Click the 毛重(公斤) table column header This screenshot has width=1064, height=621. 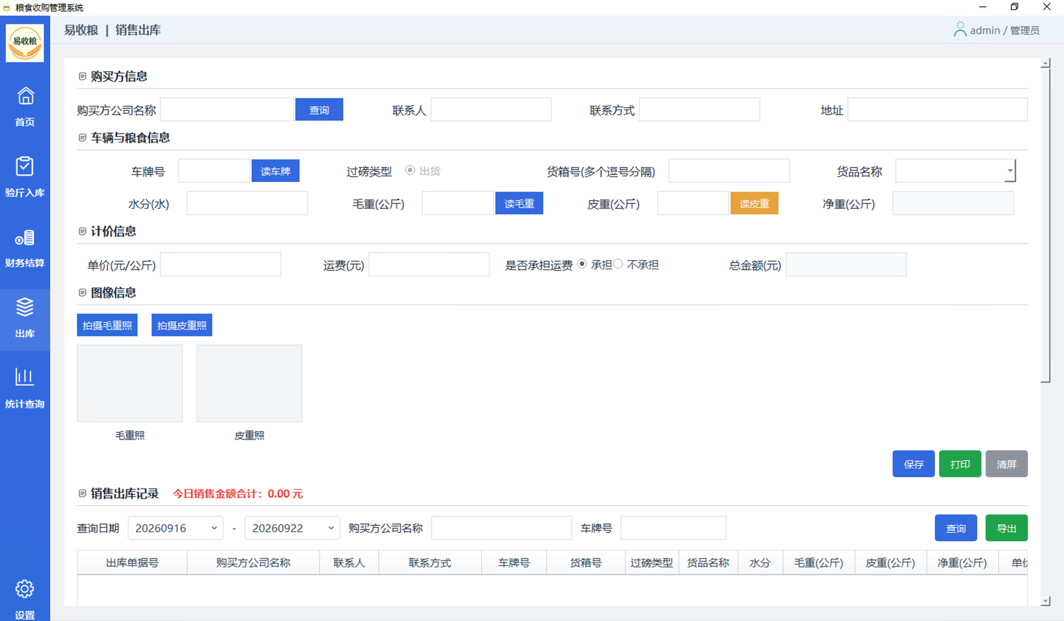point(819,562)
